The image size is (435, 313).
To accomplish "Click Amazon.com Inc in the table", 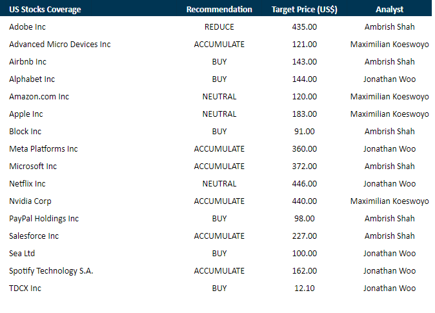I will 39,97.
